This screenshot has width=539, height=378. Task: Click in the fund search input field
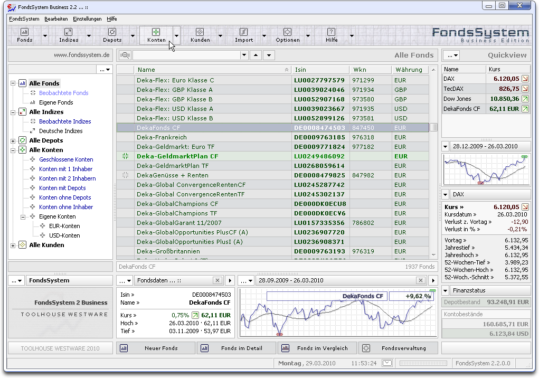coord(186,55)
